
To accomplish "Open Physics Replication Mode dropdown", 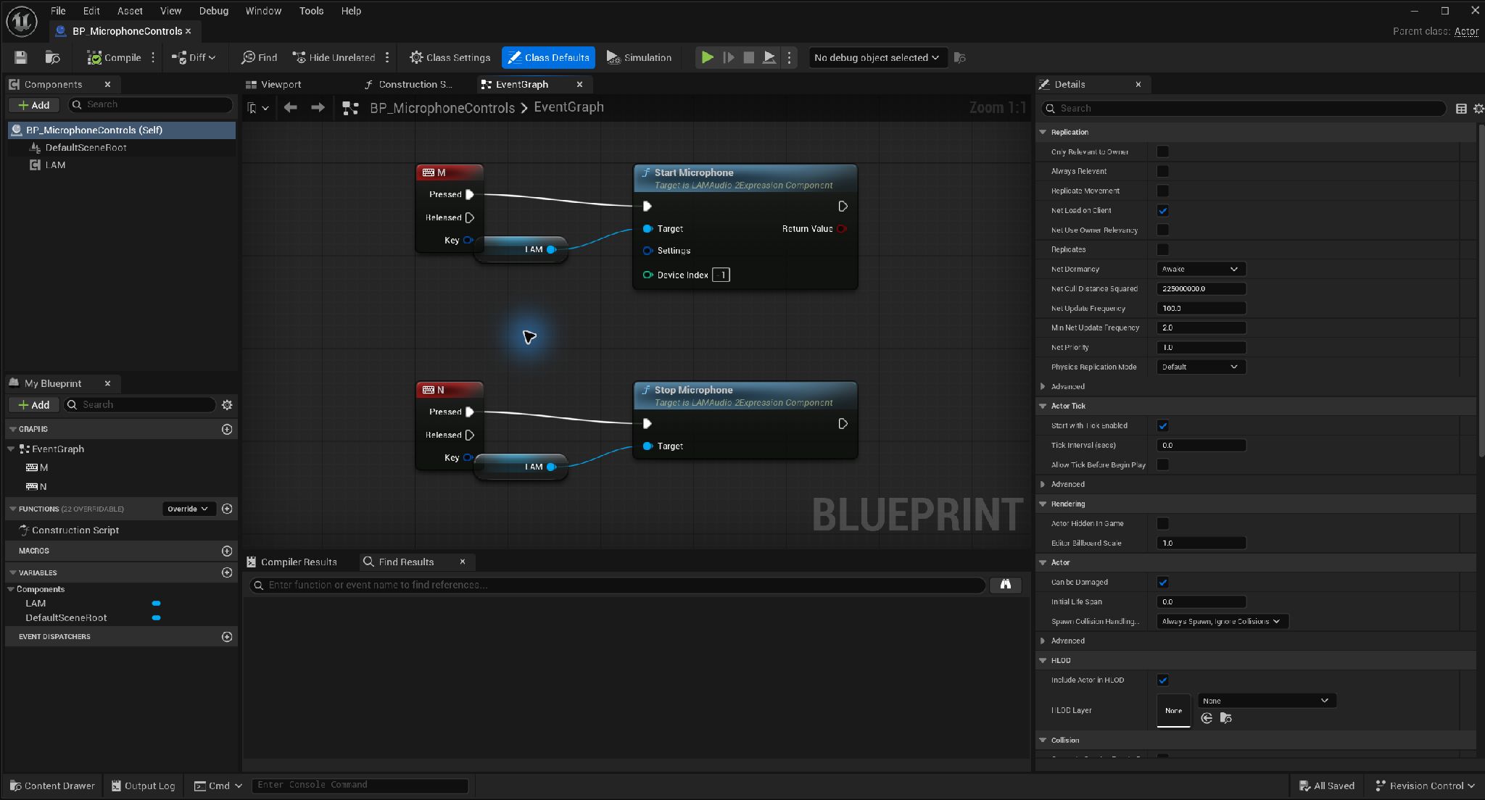I will pos(1201,367).
